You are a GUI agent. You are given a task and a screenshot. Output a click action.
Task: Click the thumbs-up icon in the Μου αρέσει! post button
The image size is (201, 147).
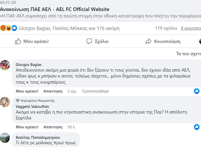point(18,41)
